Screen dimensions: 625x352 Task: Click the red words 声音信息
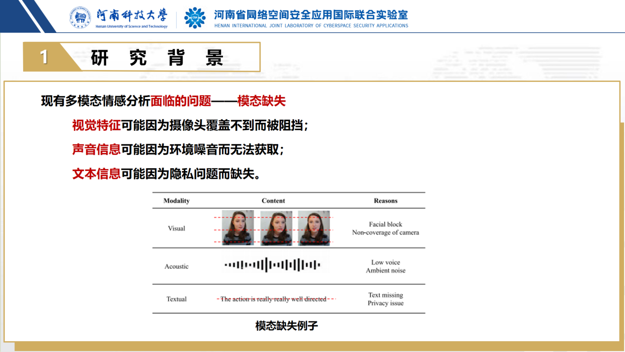tap(97, 149)
